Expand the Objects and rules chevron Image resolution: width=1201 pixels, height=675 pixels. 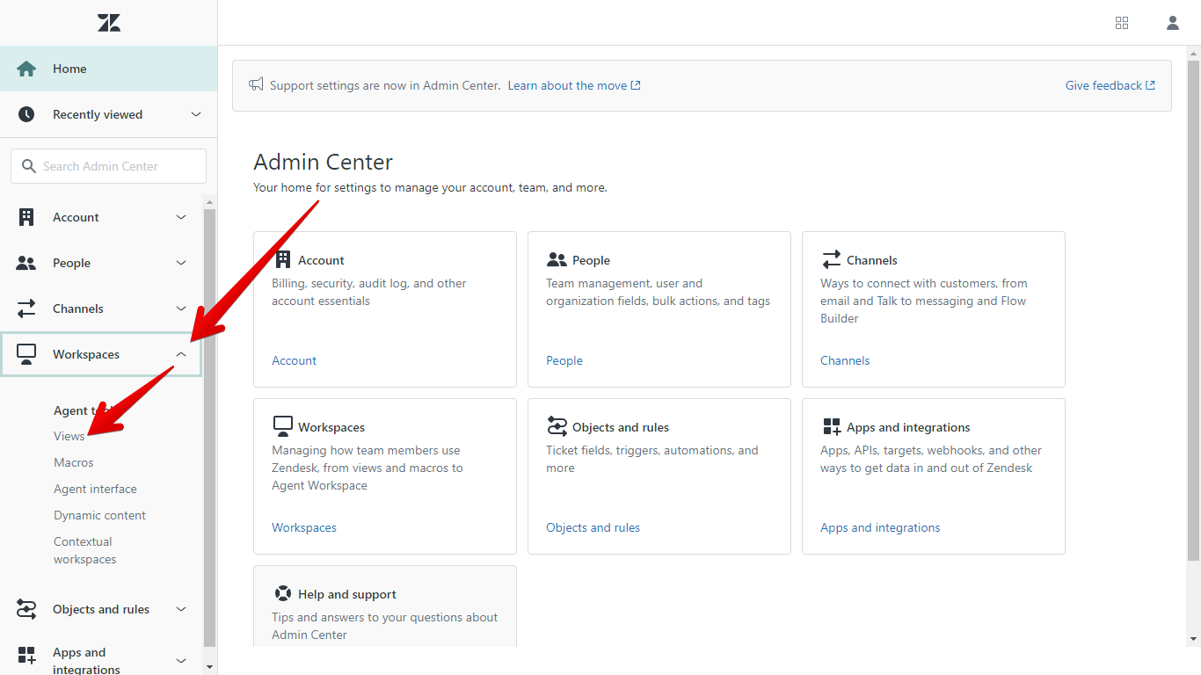click(x=181, y=609)
